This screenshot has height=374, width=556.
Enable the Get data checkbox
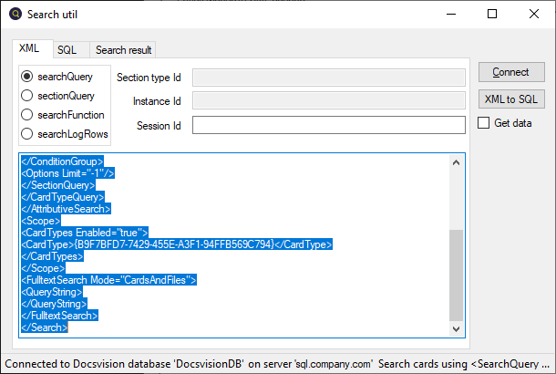(x=484, y=123)
